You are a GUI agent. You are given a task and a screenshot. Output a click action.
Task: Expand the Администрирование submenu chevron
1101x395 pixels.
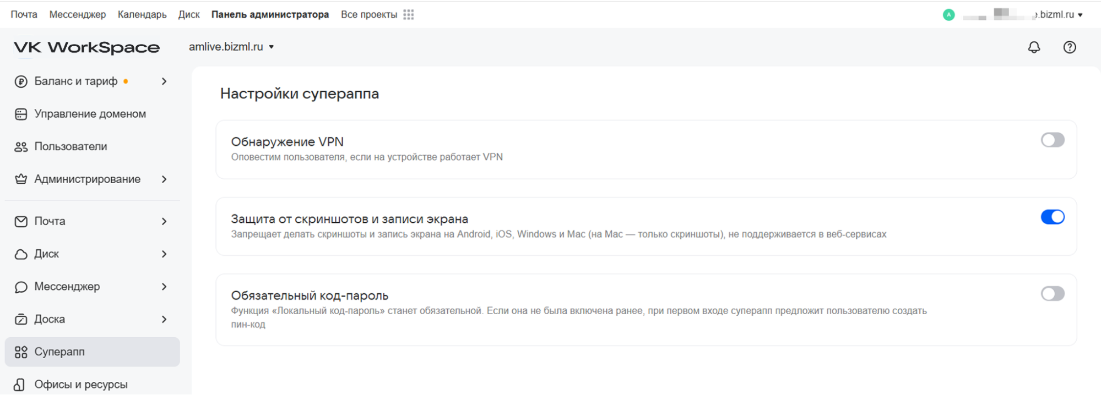pos(164,179)
